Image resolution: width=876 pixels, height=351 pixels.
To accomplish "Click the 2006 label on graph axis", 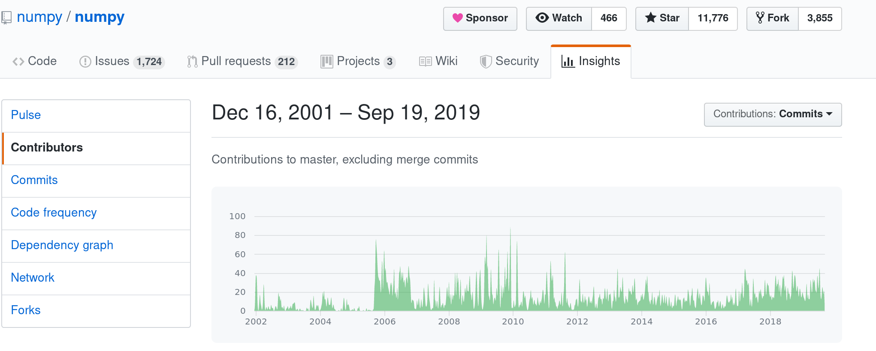I will (x=384, y=321).
